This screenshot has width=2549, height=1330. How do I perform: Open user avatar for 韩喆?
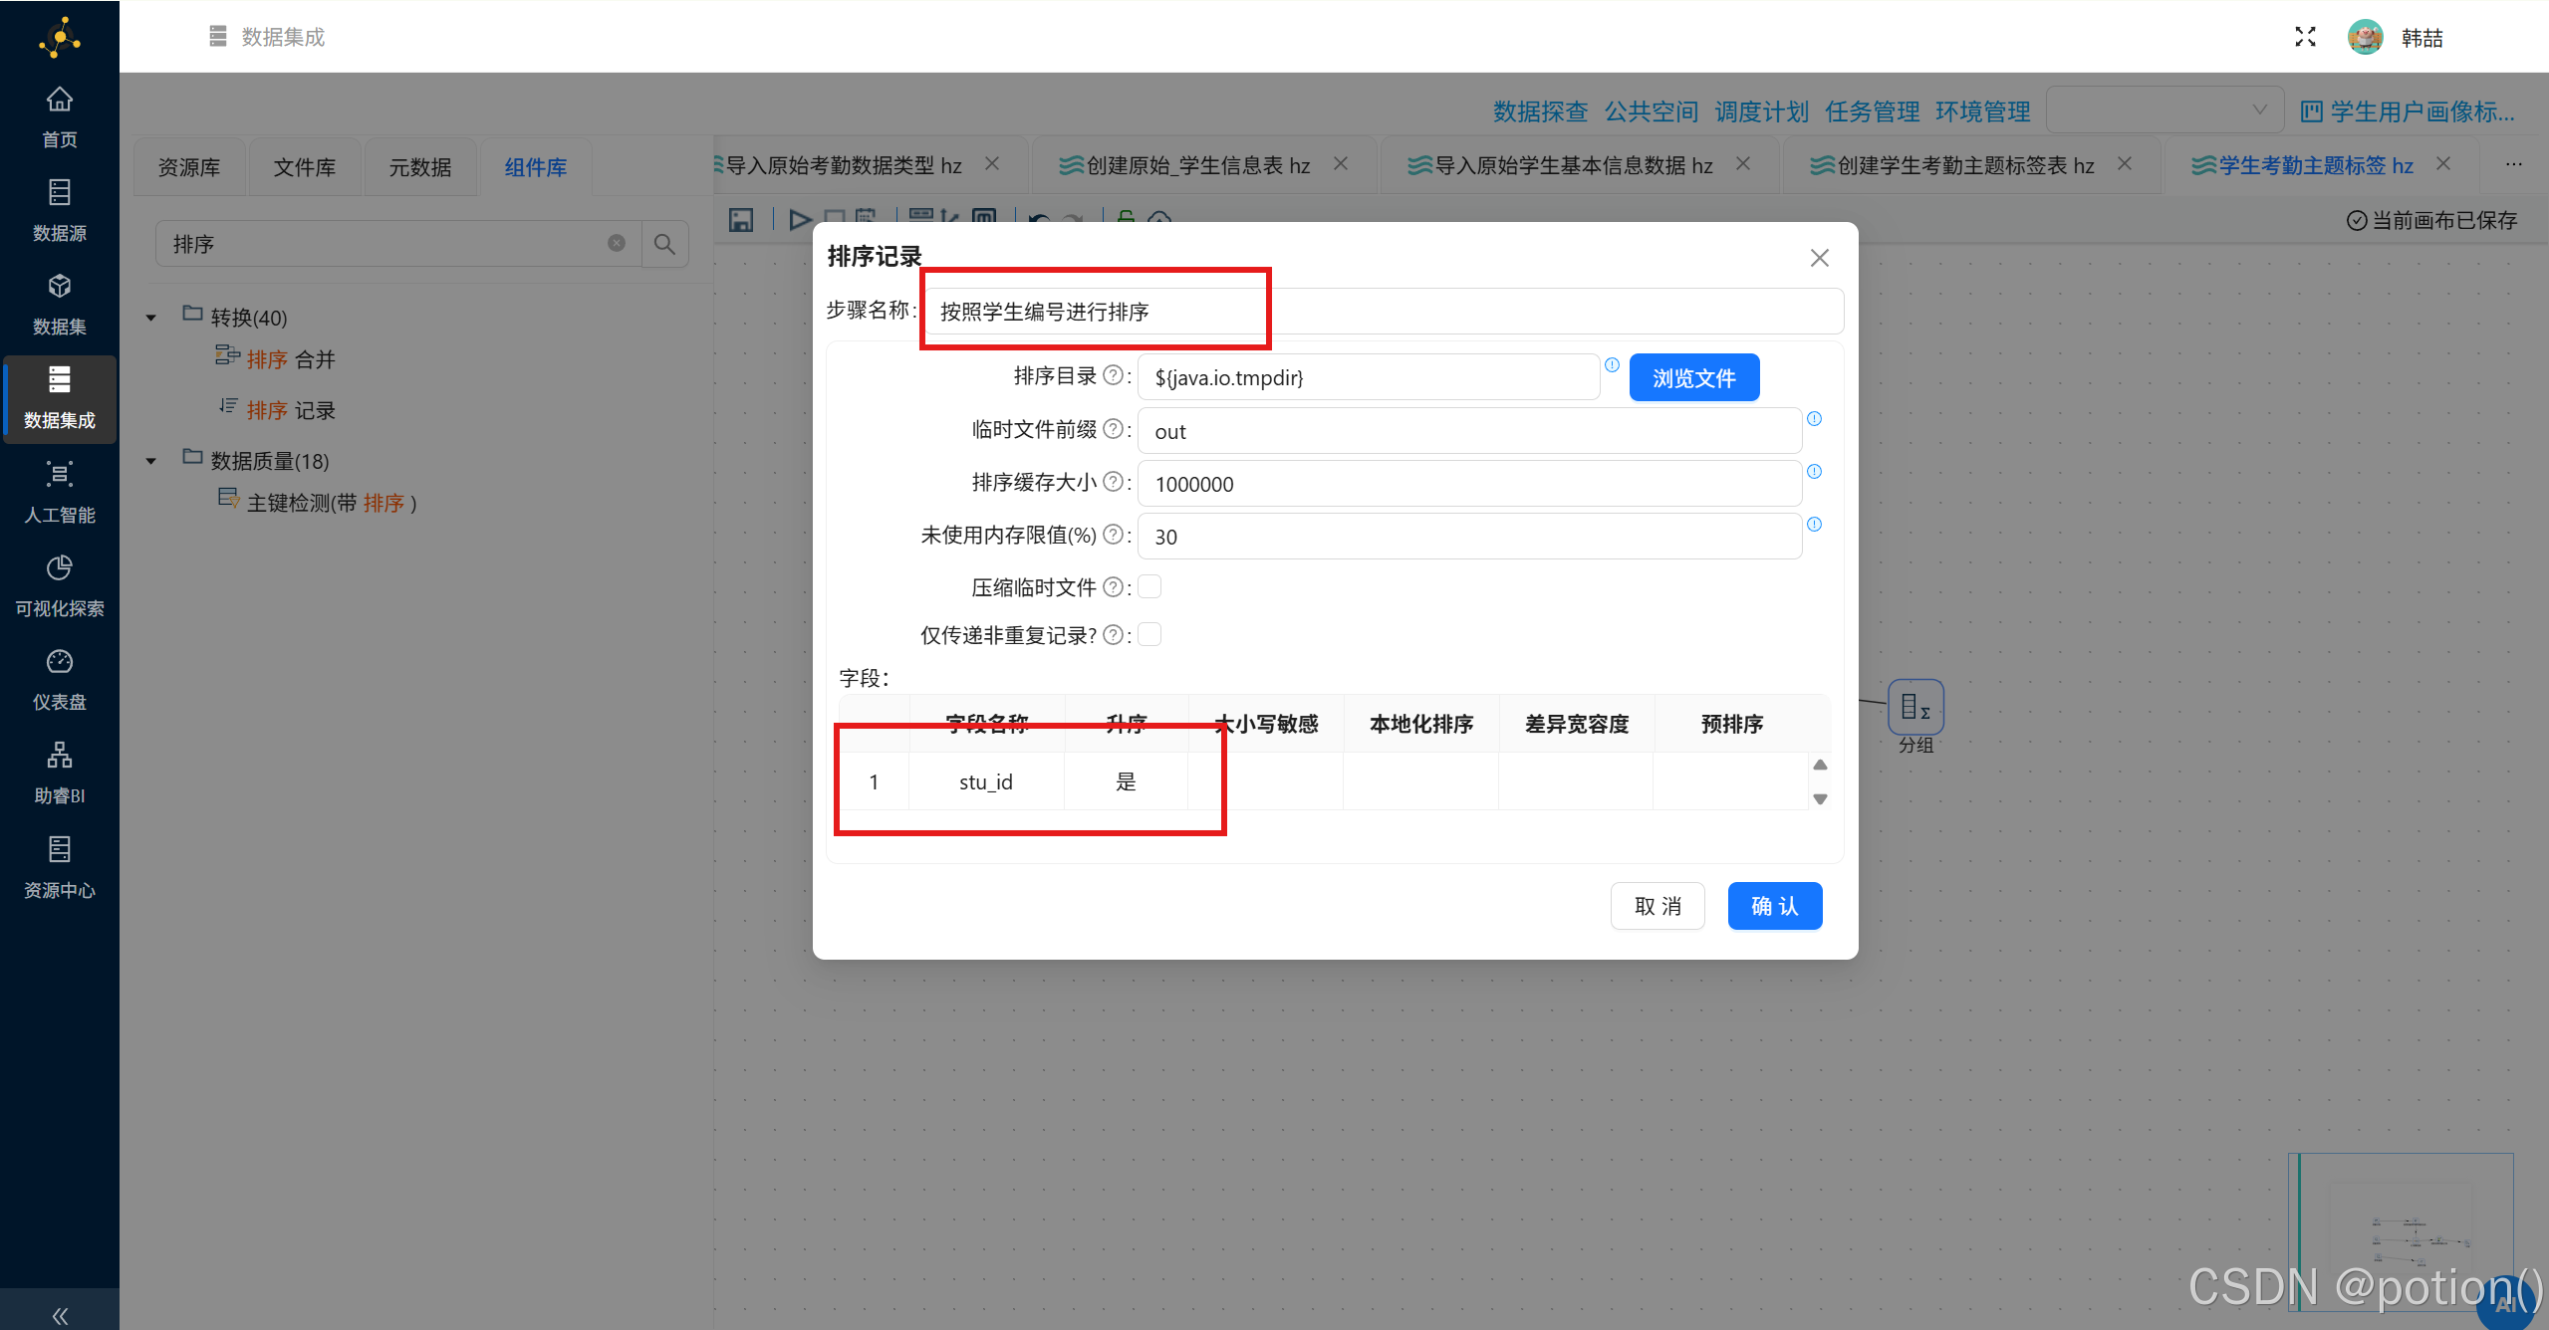(2365, 37)
